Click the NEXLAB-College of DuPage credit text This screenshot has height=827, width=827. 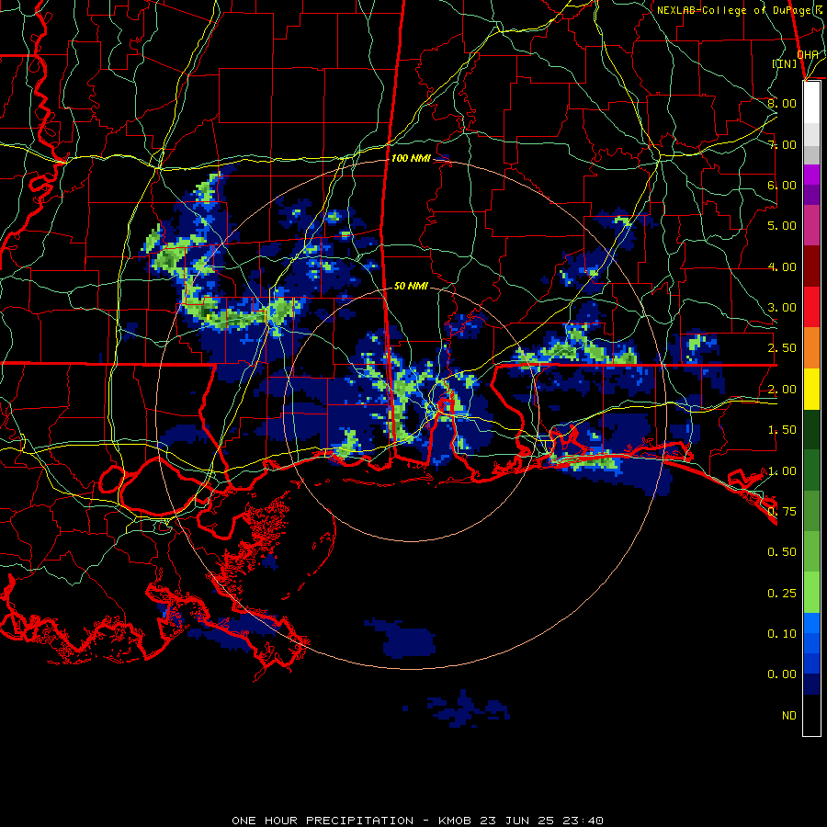[742, 10]
